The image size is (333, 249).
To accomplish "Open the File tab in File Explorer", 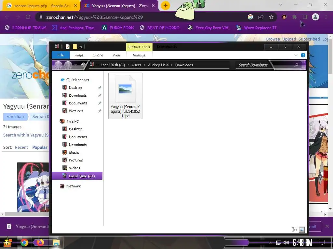I will tap(61, 55).
